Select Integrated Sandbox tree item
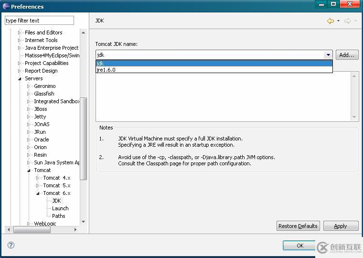The width and height of the screenshot is (363, 258). pos(57,101)
